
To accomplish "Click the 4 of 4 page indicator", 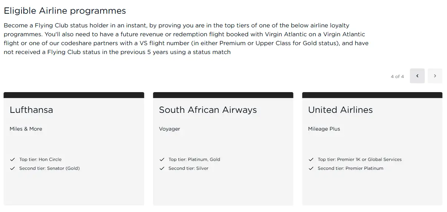I will point(397,77).
